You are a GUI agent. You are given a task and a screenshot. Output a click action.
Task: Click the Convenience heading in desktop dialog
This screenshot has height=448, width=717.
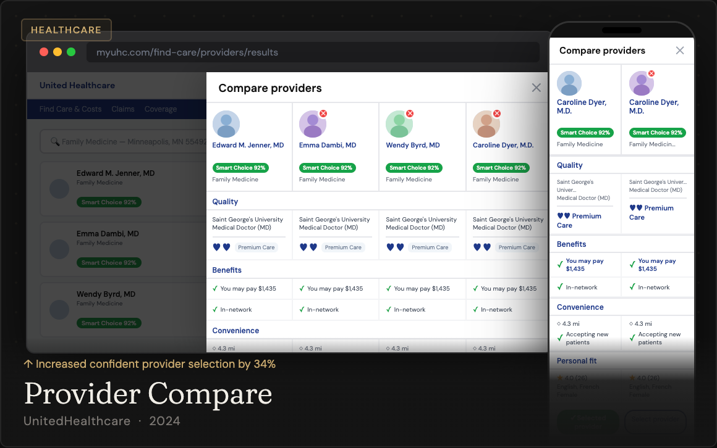coord(235,330)
